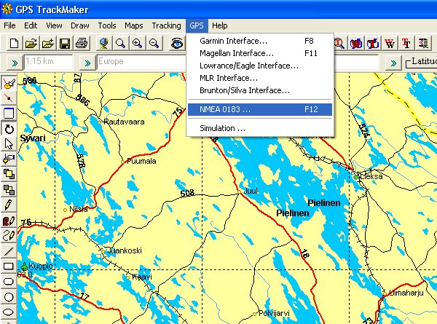Select the rectangle shape tool
This screenshot has width=437, height=324.
point(9,266)
